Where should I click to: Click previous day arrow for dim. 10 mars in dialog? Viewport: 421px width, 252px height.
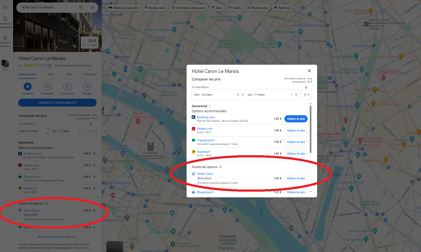238,95
